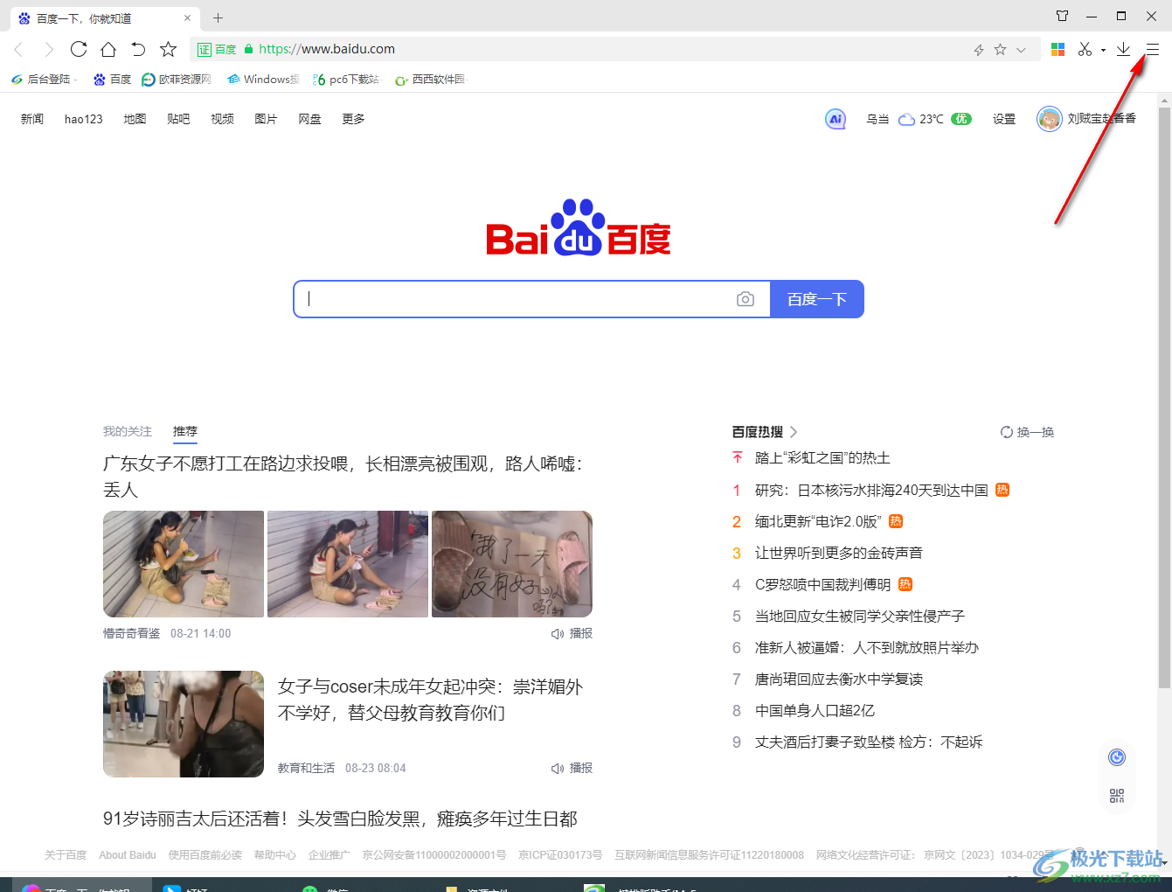Open the browser home page icon
This screenshot has height=892, width=1172.
108,49
